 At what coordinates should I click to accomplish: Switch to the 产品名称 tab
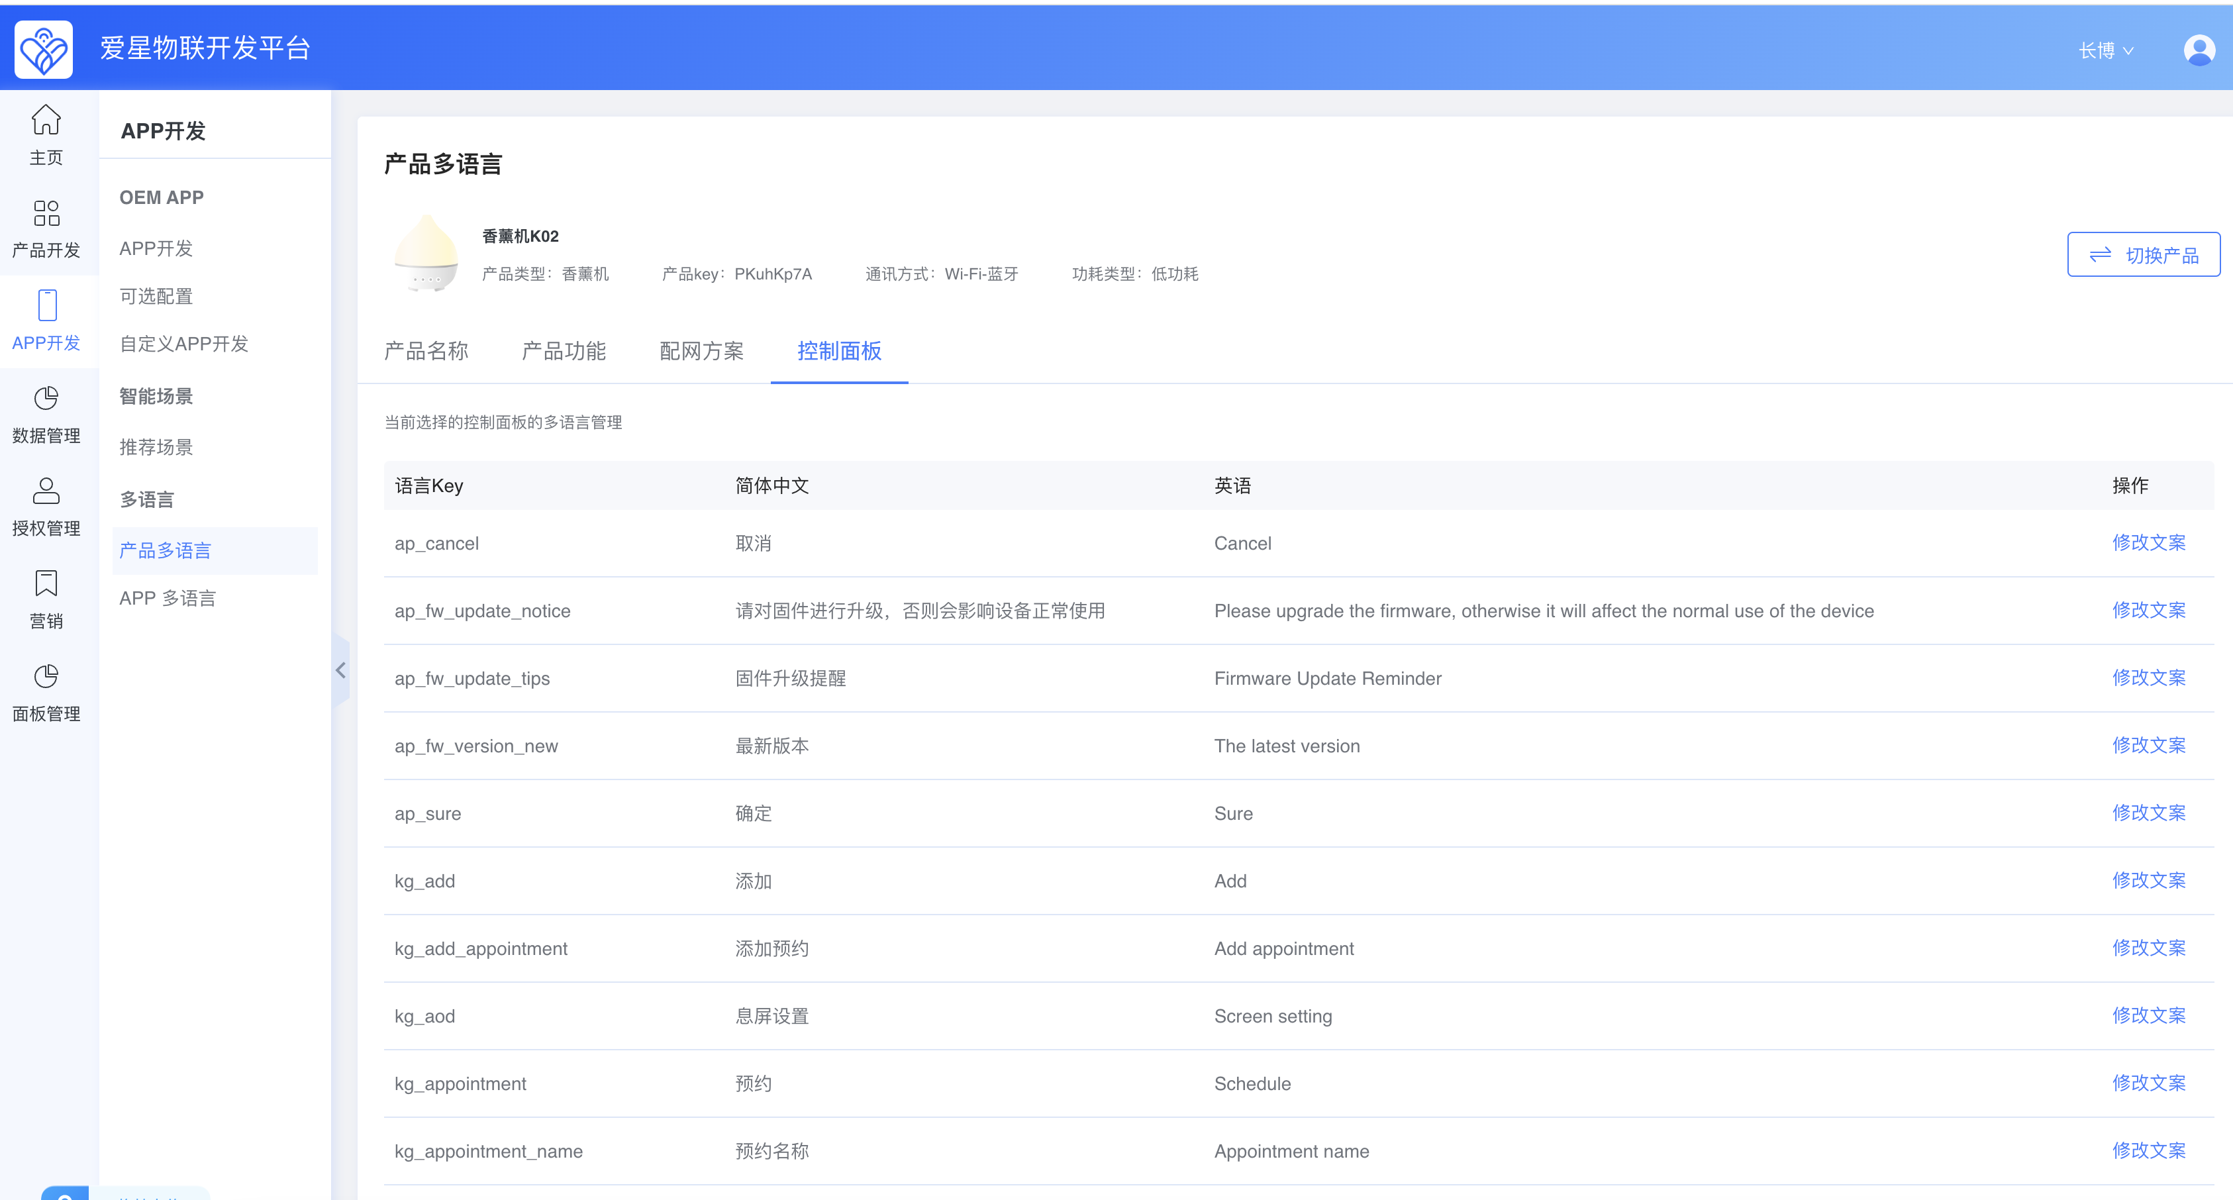pyautogui.click(x=426, y=351)
